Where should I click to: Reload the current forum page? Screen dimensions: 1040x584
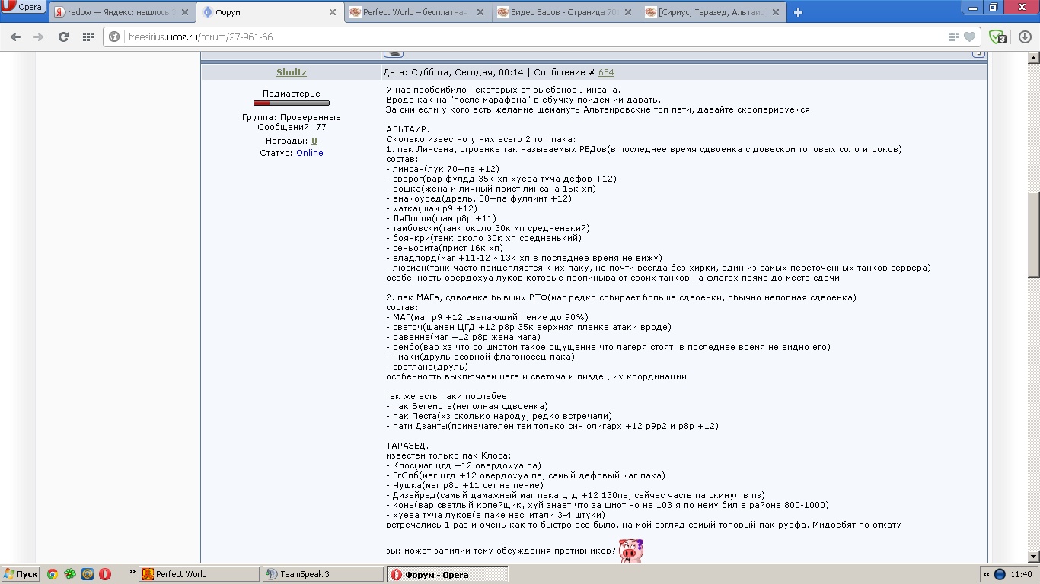[63, 36]
